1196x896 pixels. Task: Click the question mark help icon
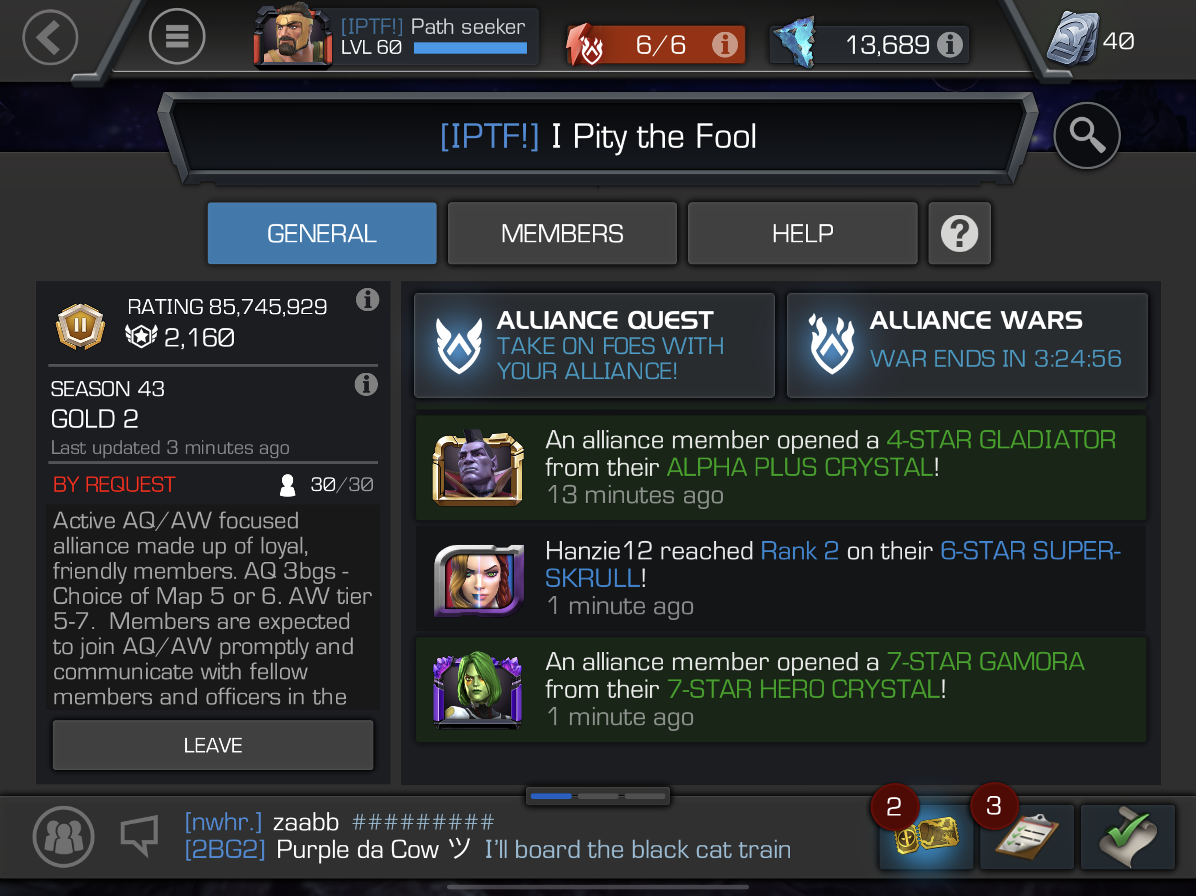tap(959, 234)
